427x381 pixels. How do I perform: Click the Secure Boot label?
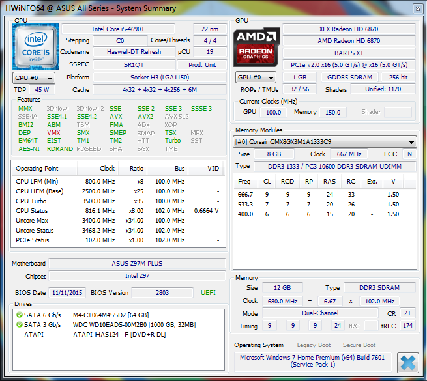359,345
